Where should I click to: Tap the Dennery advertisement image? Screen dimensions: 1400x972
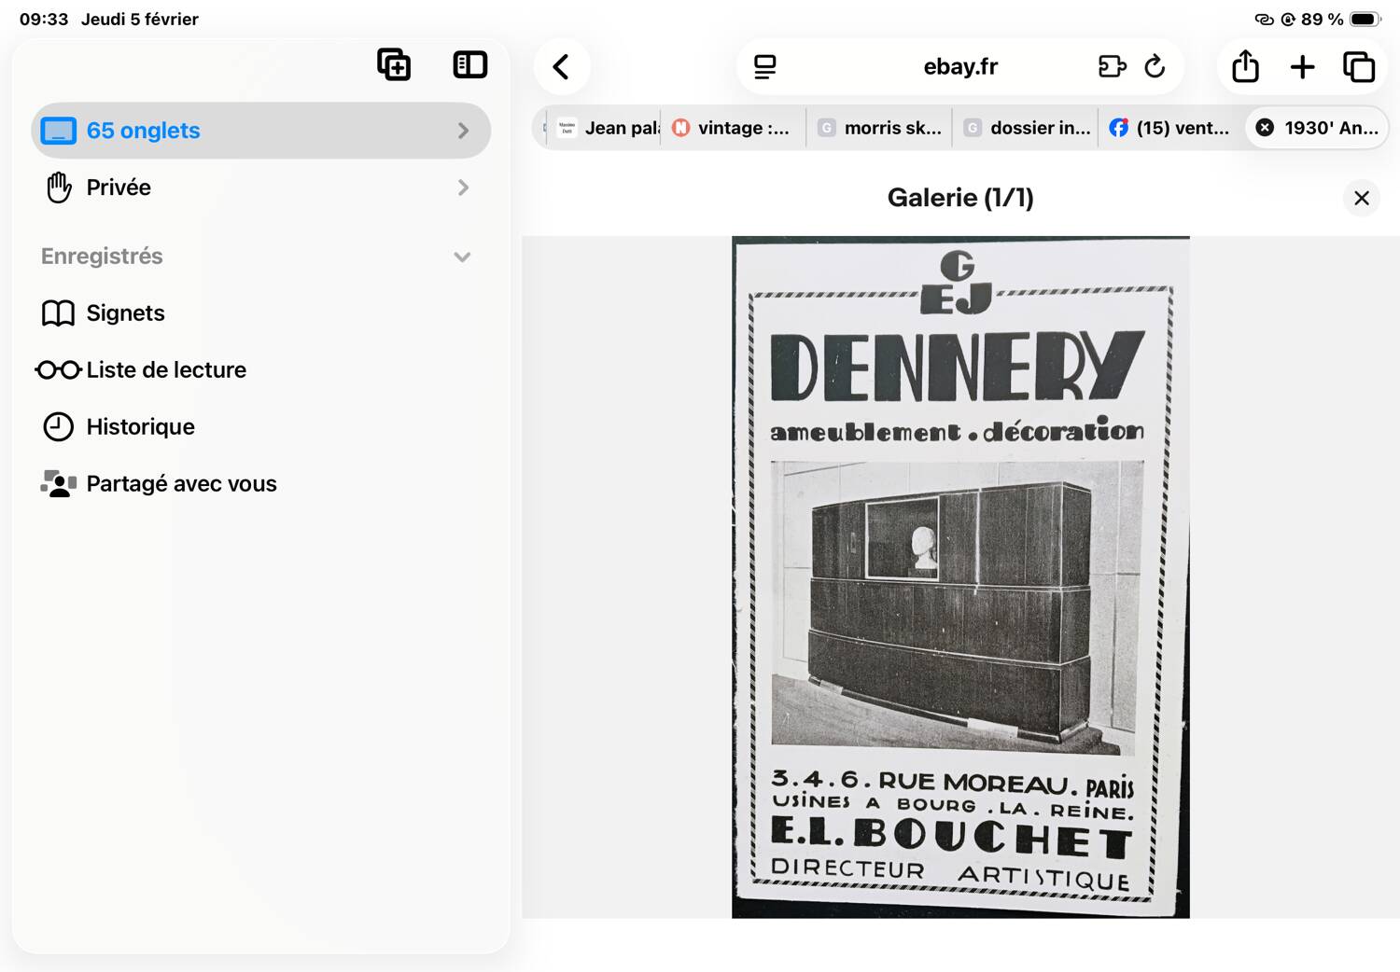tap(960, 577)
